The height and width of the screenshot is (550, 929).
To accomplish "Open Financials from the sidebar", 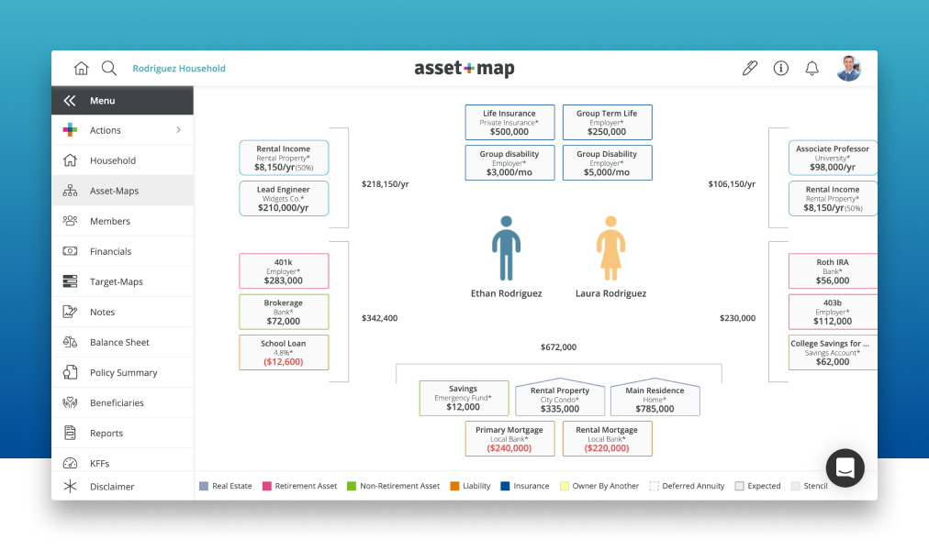I will (x=123, y=251).
